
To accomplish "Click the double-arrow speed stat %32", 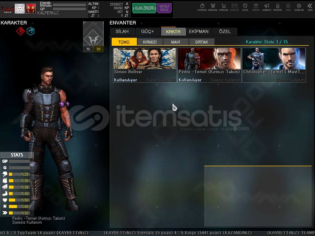I will (16, 213).
